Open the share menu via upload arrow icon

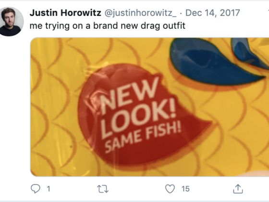pos(238,189)
